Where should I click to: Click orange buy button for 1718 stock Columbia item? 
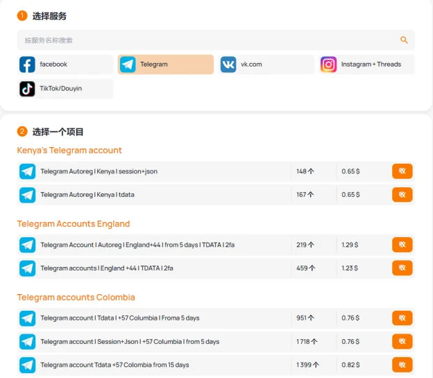click(402, 341)
